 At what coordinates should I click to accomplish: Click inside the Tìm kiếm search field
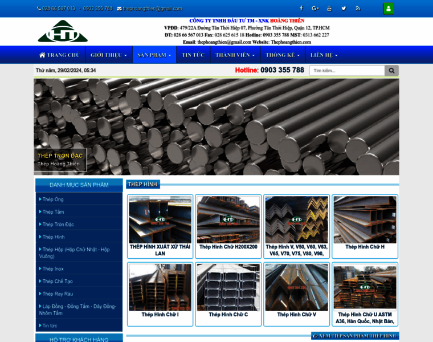(x=347, y=71)
